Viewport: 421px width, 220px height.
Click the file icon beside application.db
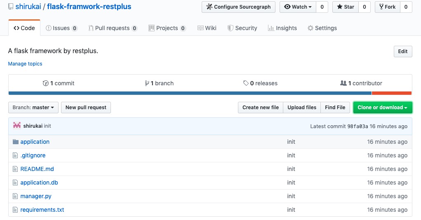tap(15, 183)
